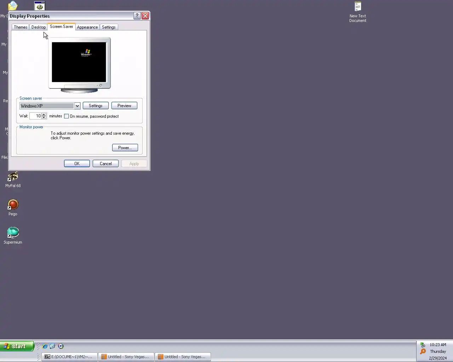Switch to the 7-Zip E:\DOCUME~1 taskbar button
The height and width of the screenshot is (362, 453).
tap(69, 357)
